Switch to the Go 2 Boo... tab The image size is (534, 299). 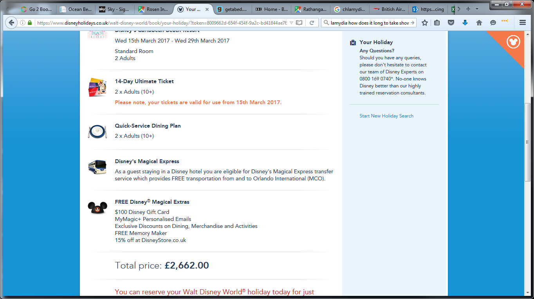(36, 9)
